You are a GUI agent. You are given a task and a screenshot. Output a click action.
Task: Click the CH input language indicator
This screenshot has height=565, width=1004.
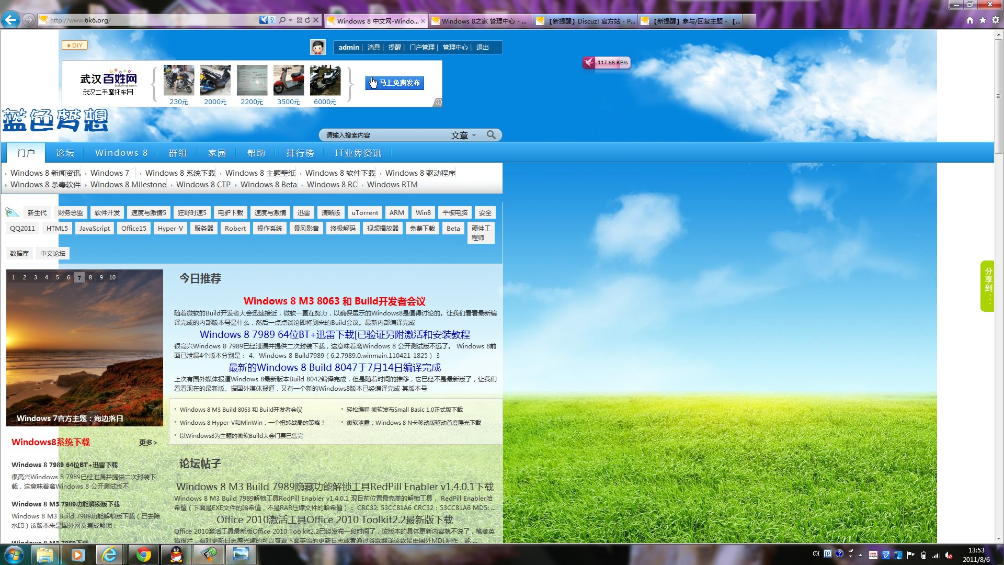tap(816, 553)
